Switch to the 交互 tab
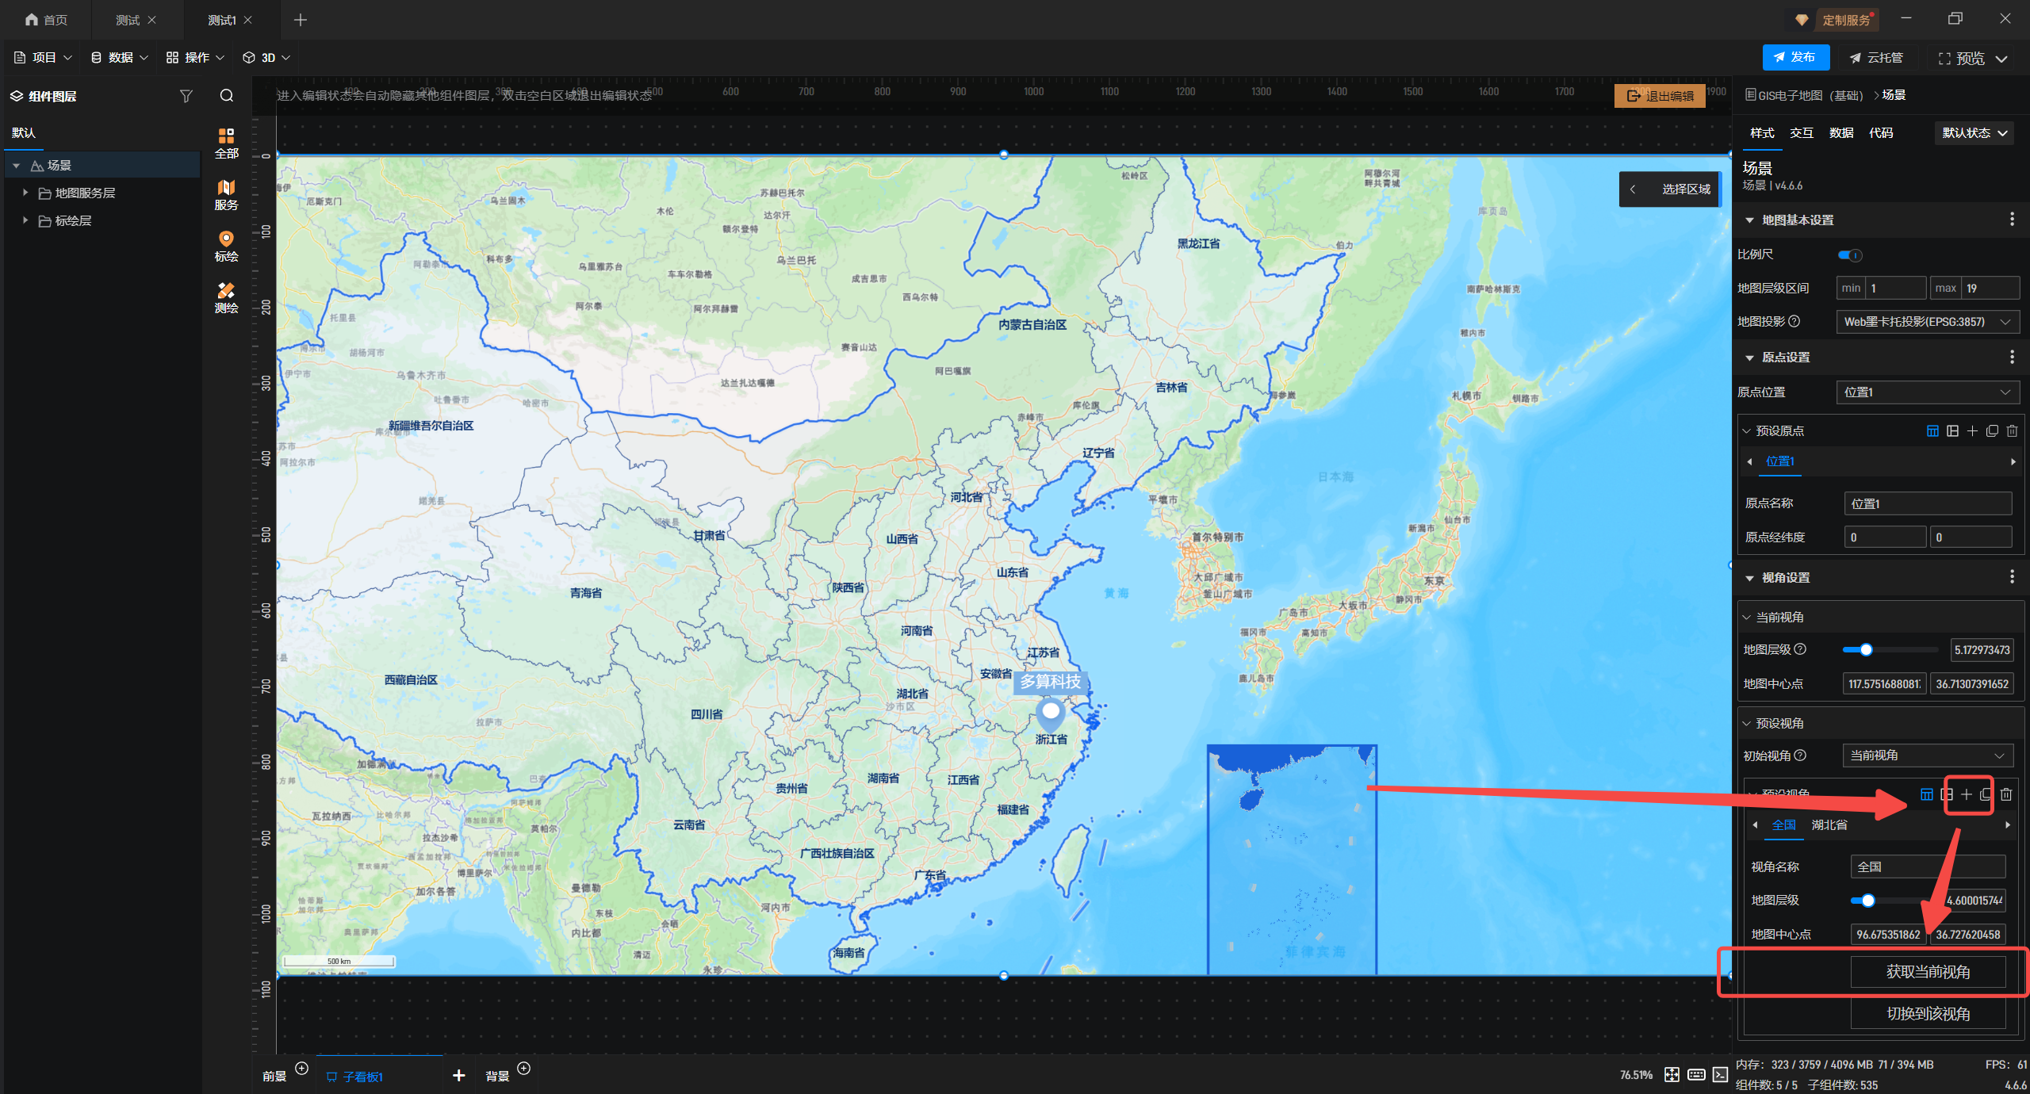Screen dimensions: 2030x1094 point(1801,133)
